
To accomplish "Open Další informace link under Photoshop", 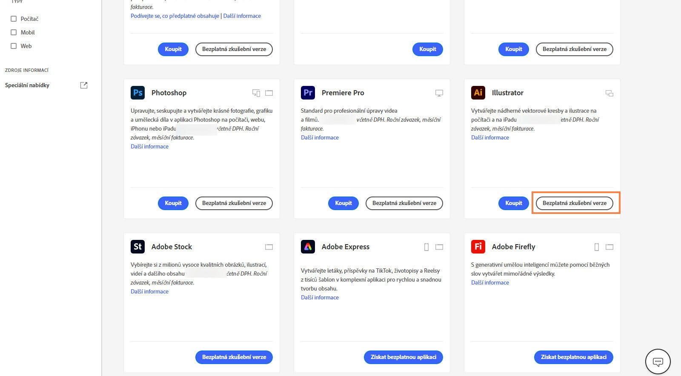I will pos(149,146).
